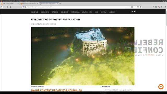Select the Introduction To Houdini tab
The image size is (167, 94).
49,4
